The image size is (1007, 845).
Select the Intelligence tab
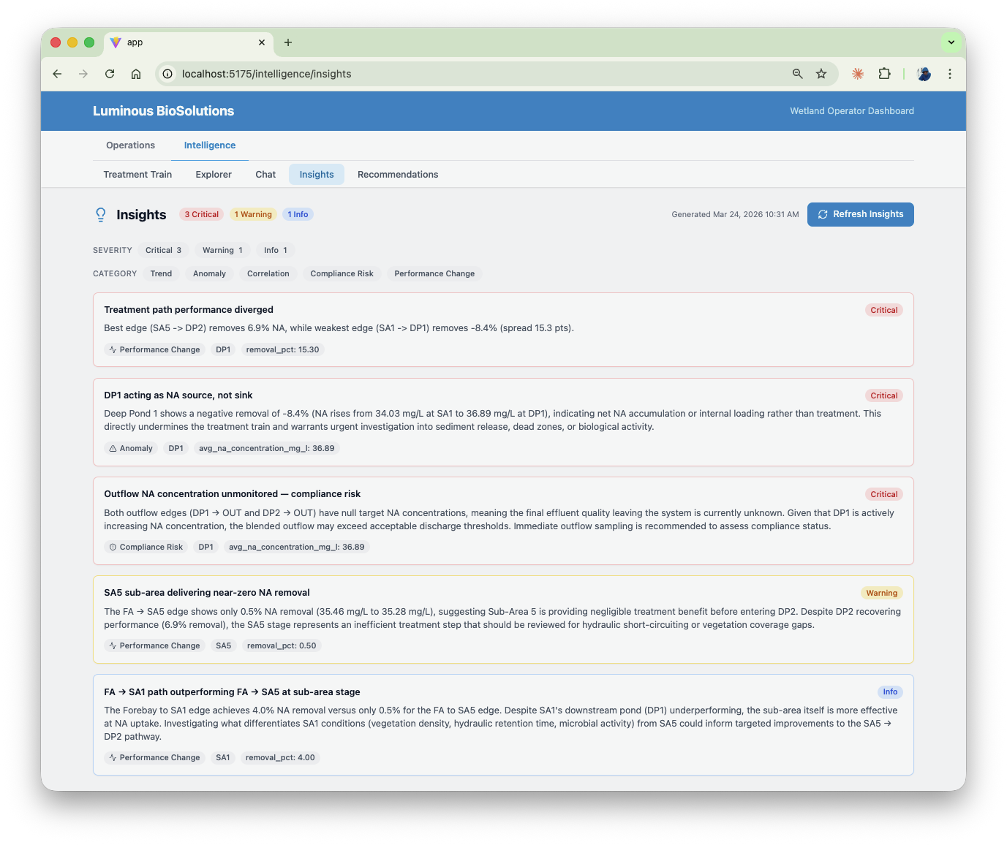click(210, 145)
